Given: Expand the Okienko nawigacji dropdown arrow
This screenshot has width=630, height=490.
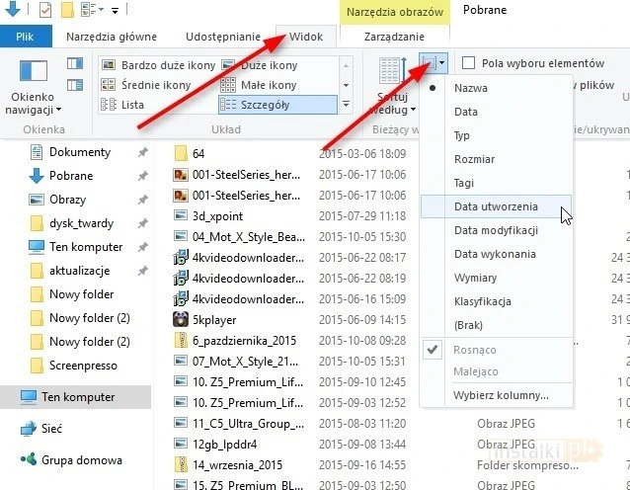Looking at the screenshot, I should (x=59, y=110).
